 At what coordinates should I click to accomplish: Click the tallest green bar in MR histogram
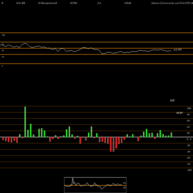pos(25,122)
